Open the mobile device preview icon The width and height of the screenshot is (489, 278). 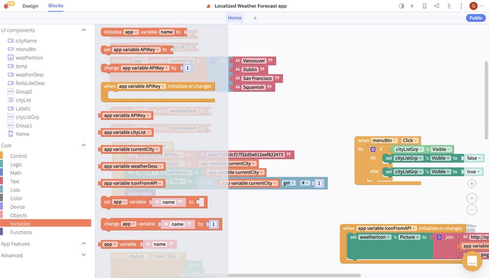pyautogui.click(x=424, y=6)
